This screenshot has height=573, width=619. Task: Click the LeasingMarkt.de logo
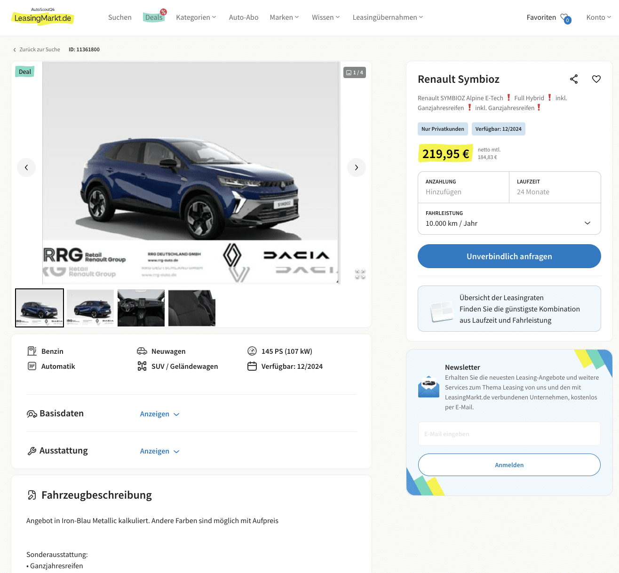(x=42, y=17)
